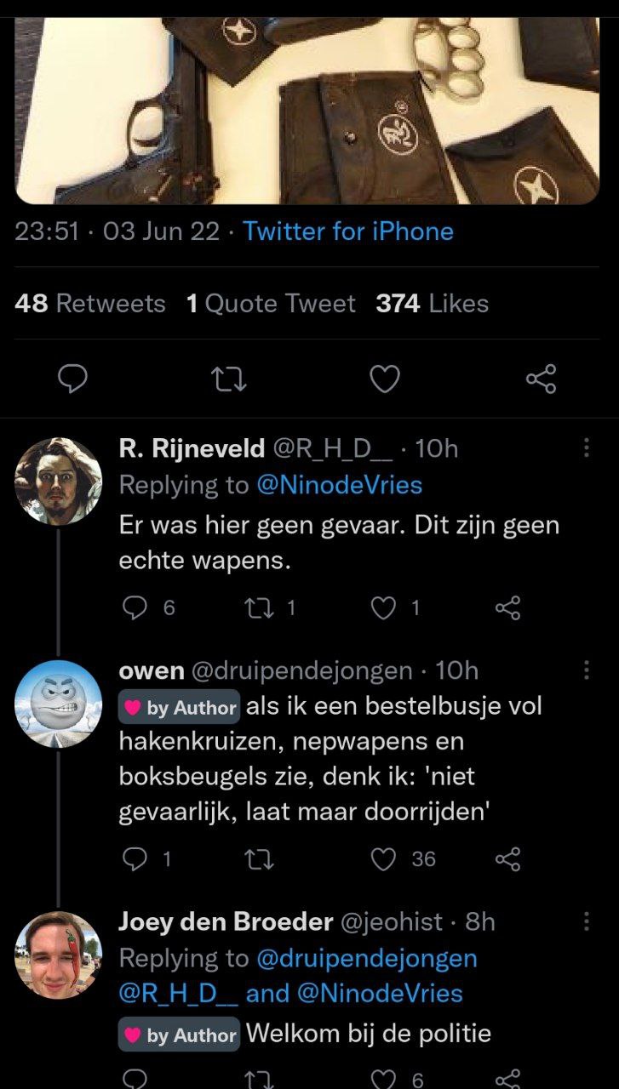Share the main tweet
The image size is (619, 1089).
click(541, 379)
